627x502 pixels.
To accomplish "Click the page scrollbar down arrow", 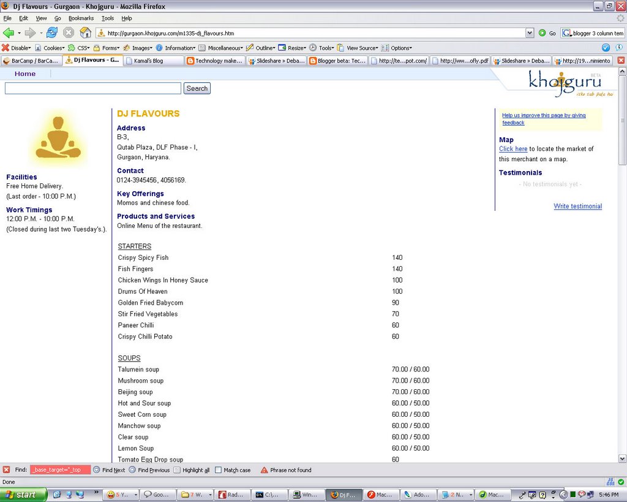I will point(622,458).
